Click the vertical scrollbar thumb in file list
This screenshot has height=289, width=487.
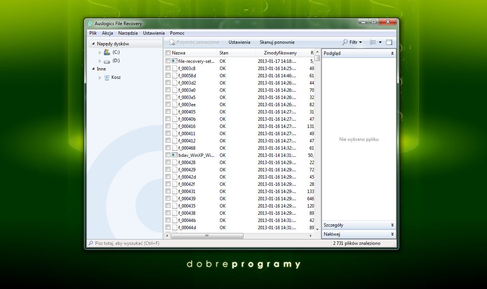(317, 58)
